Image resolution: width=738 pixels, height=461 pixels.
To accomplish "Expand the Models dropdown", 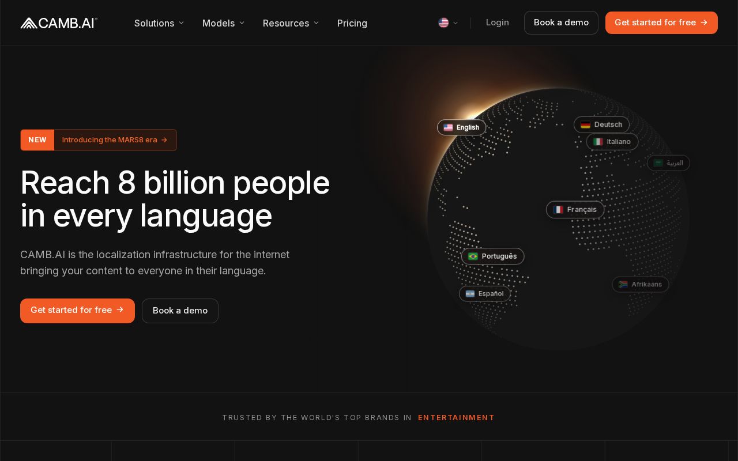I will [224, 23].
